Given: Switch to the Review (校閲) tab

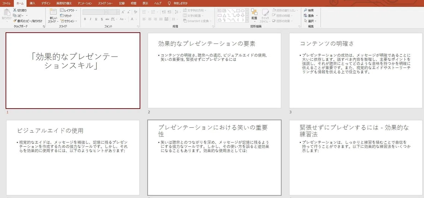Looking at the screenshot, I should [133, 3].
